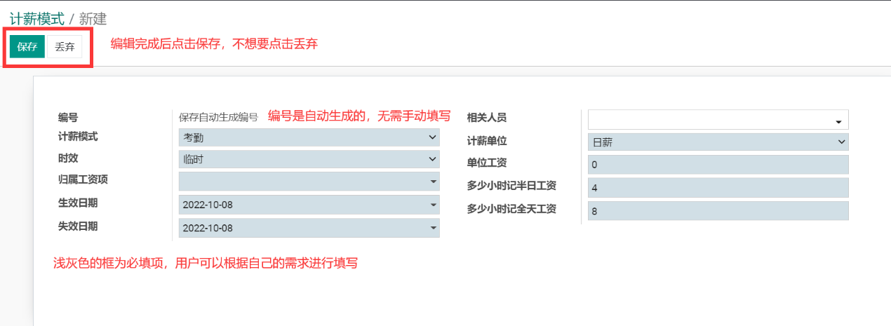Click the 多少小时记半日工资 input box

coord(718,188)
